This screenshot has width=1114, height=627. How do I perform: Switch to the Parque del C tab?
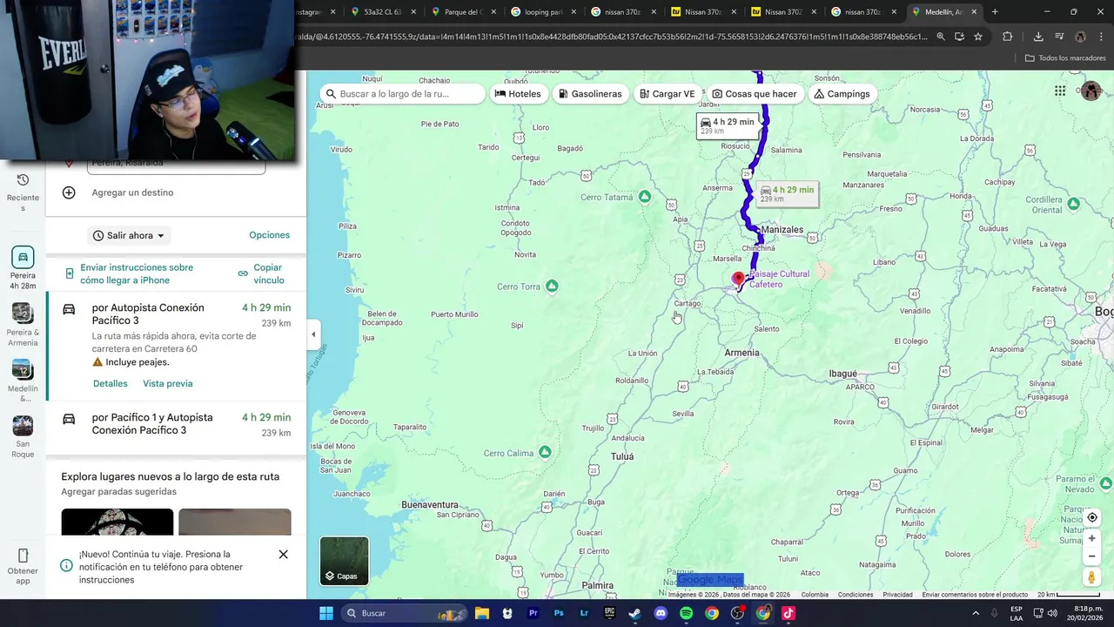point(456,11)
